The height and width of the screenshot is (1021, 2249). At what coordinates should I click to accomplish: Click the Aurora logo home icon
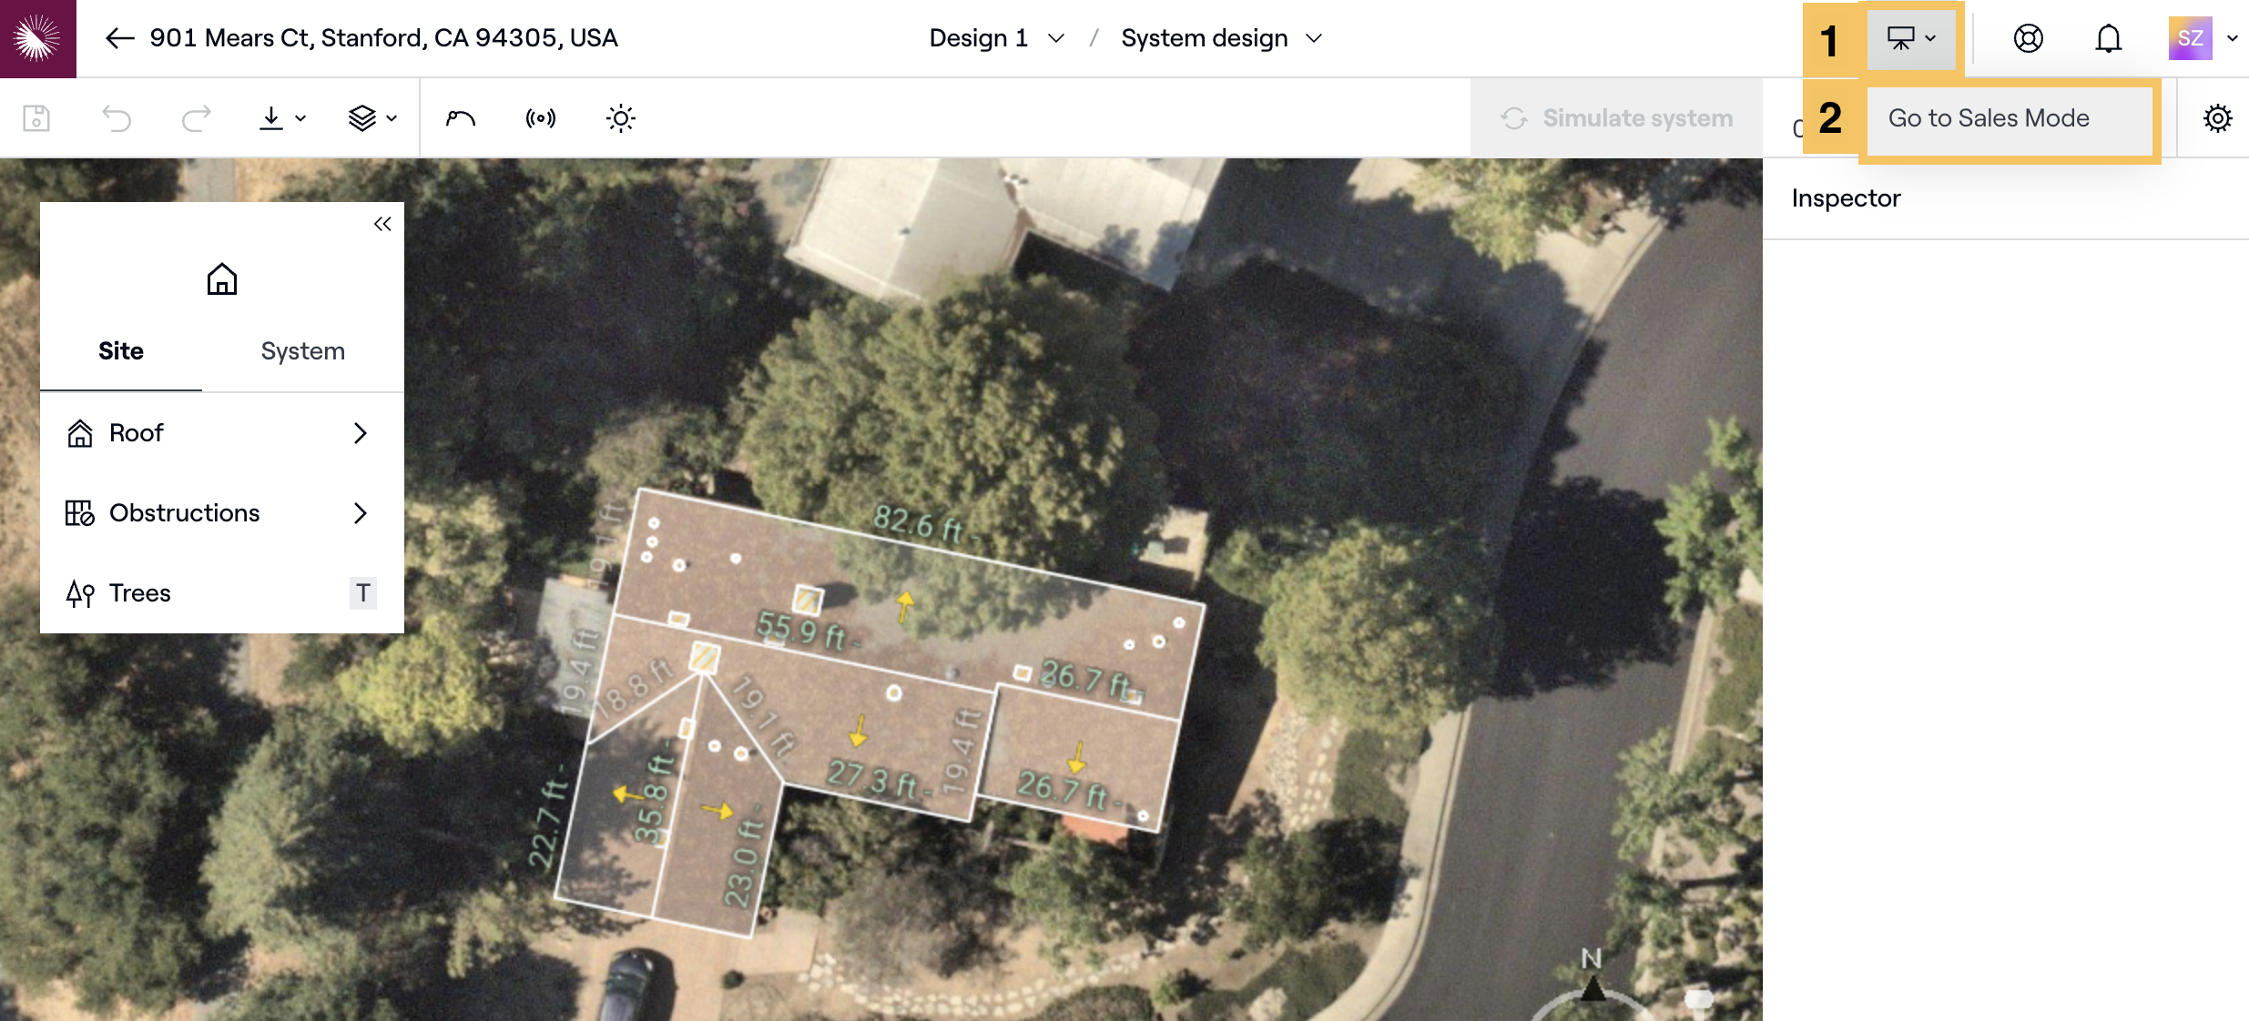(38, 38)
